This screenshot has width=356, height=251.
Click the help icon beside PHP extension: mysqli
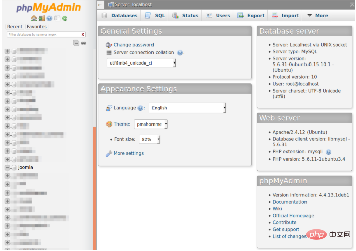point(328,152)
